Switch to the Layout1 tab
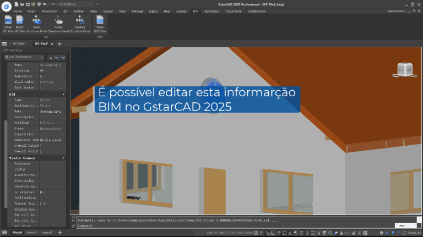Viewport: 423px width, 237px height. coord(31,233)
